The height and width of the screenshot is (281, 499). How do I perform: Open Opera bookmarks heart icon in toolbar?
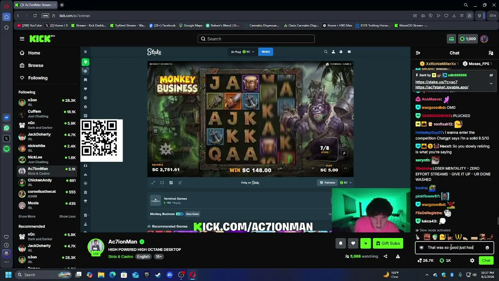(x=446, y=16)
